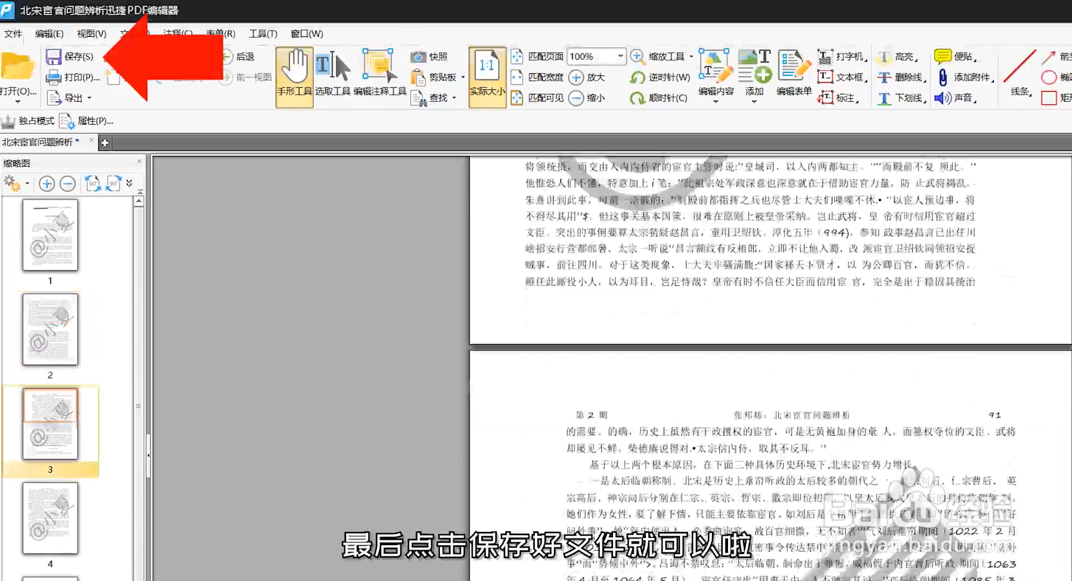Select the 删除线 strikethrough tool
The height and width of the screenshot is (581, 1072).
pos(901,77)
